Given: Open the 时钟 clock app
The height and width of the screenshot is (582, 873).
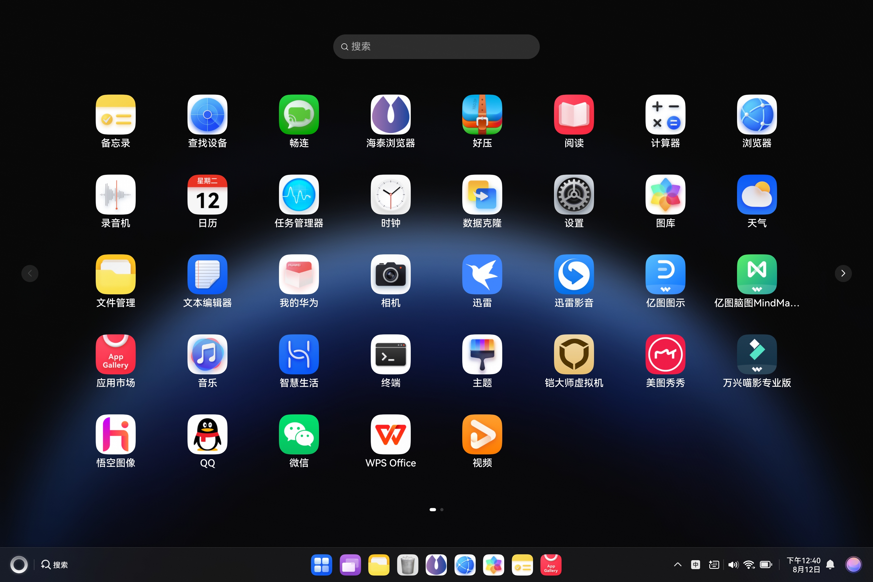Looking at the screenshot, I should [391, 194].
